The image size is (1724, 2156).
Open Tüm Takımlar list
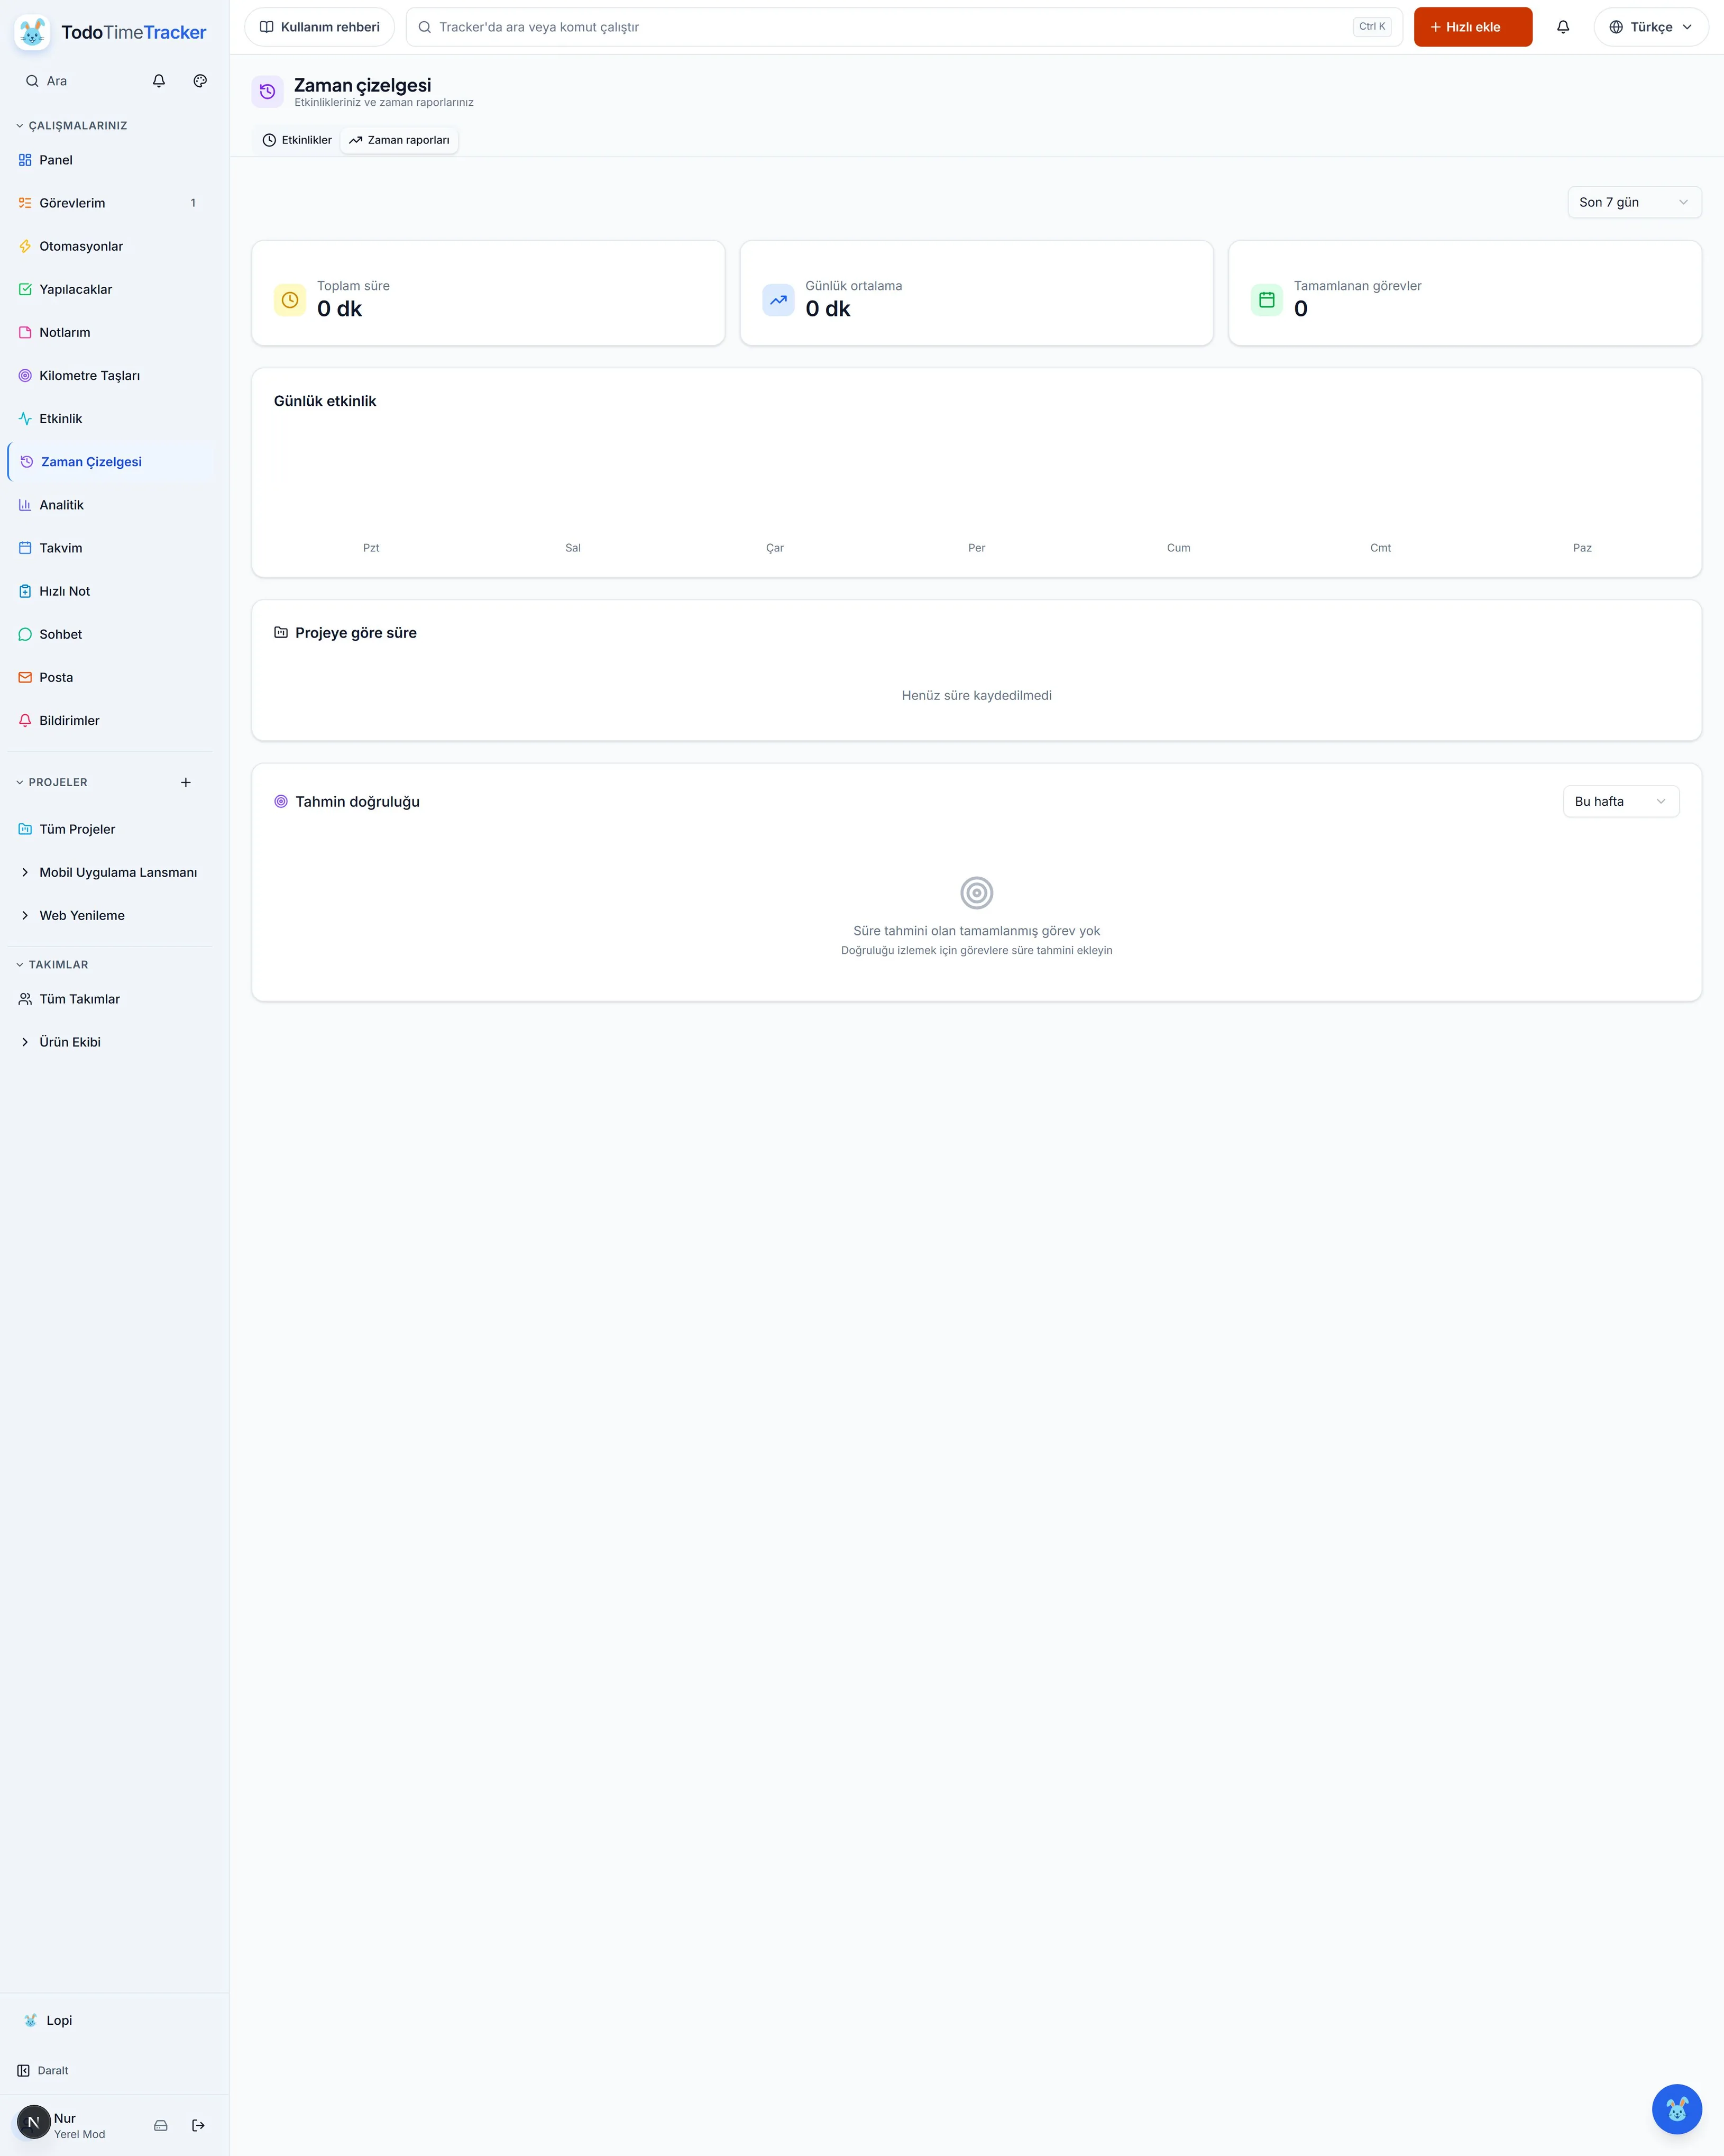click(x=111, y=999)
